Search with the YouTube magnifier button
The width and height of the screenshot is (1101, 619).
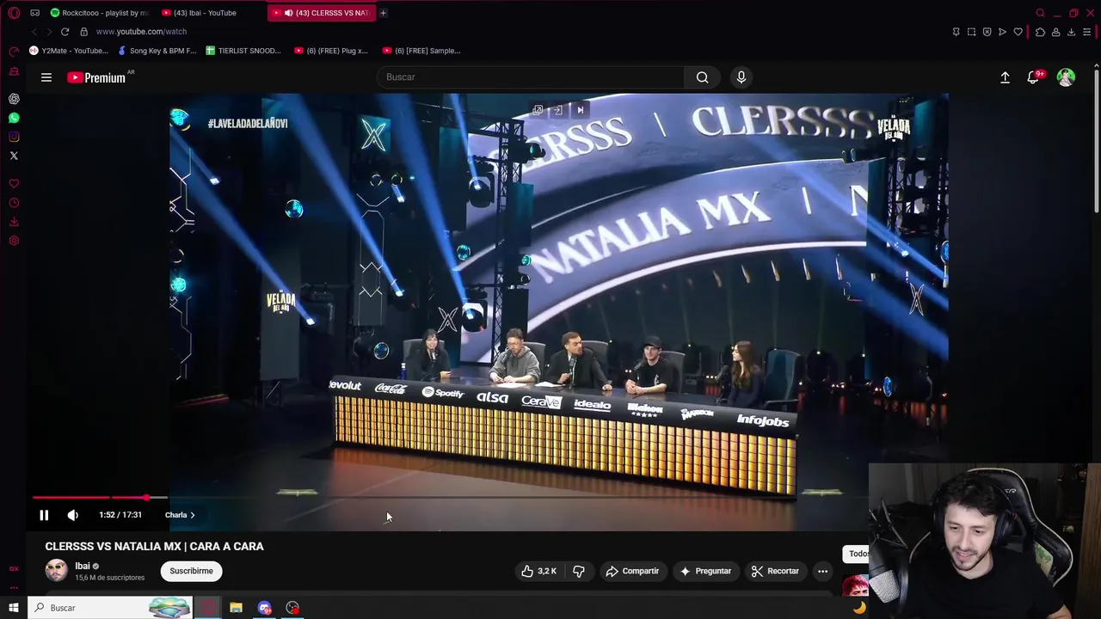click(x=703, y=77)
